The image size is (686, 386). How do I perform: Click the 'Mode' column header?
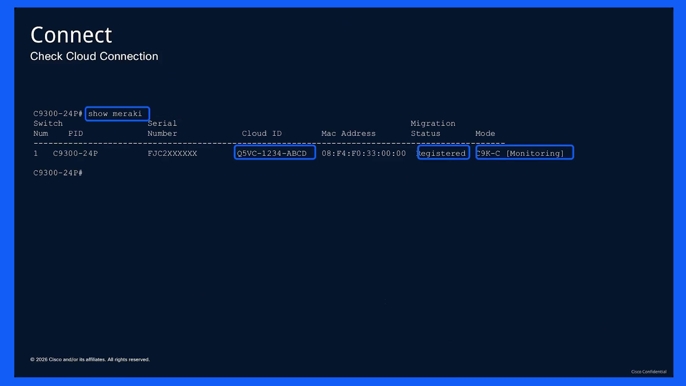pyautogui.click(x=485, y=133)
